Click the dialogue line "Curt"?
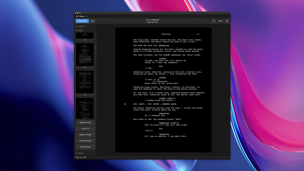 (x=149, y=131)
